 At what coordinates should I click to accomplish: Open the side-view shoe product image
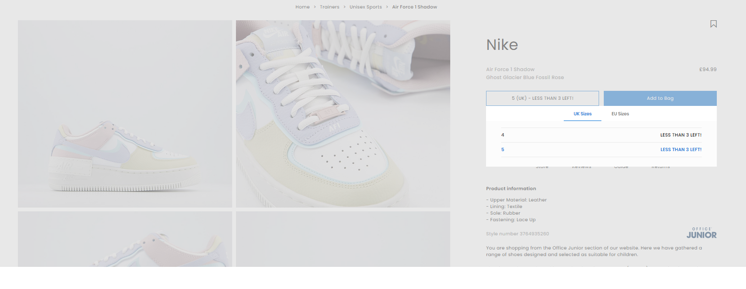coord(125,114)
